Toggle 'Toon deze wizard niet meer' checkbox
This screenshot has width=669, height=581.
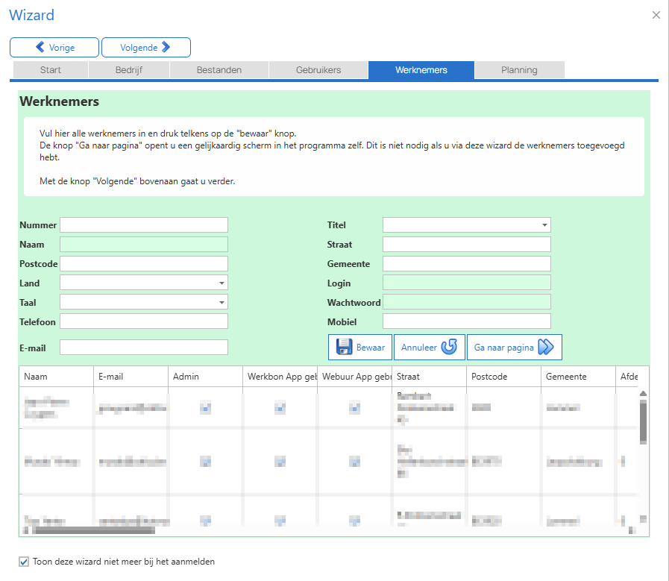pyautogui.click(x=24, y=562)
